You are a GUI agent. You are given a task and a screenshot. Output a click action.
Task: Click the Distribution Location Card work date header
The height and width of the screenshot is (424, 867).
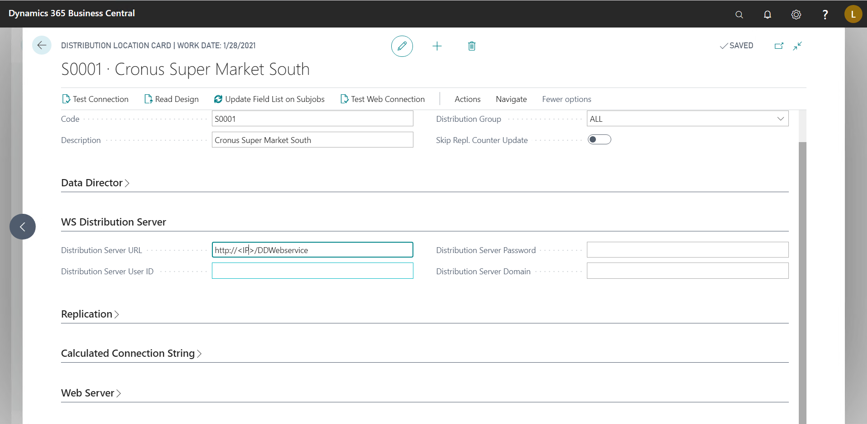[x=158, y=46]
